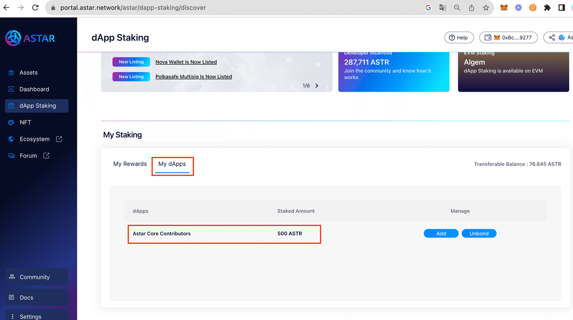Image resolution: width=573 pixels, height=320 pixels.
Task: Click the Ecosystem globe icon in sidebar
Action: pos(11,139)
